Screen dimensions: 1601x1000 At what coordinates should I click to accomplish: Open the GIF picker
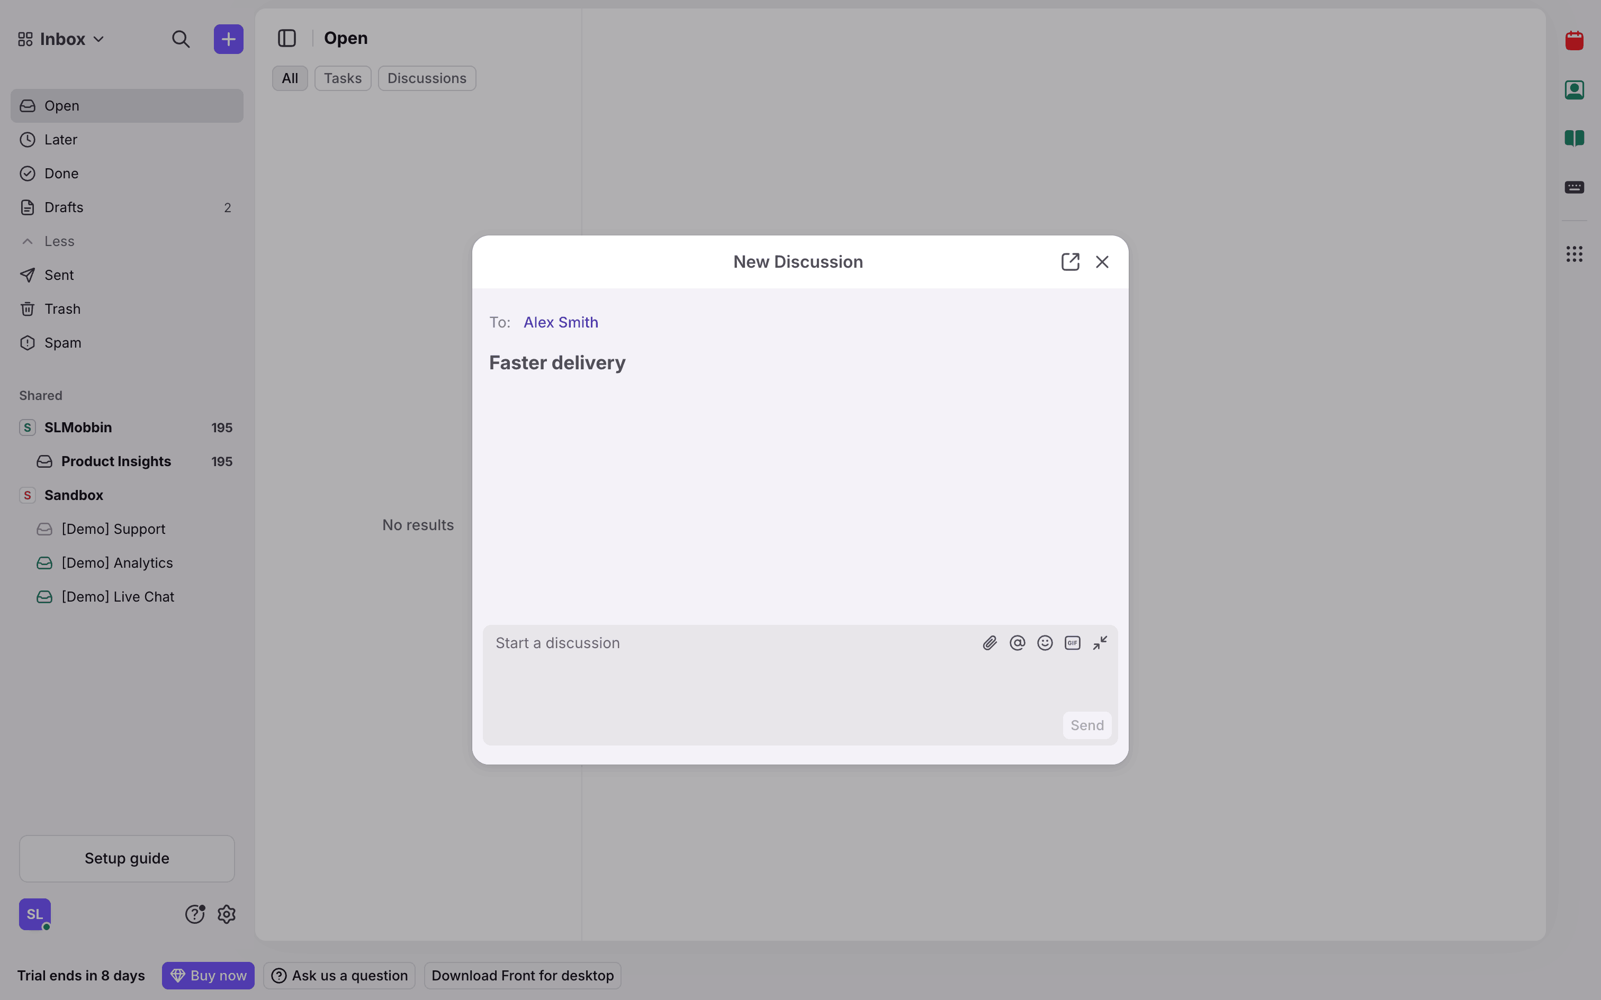point(1073,643)
